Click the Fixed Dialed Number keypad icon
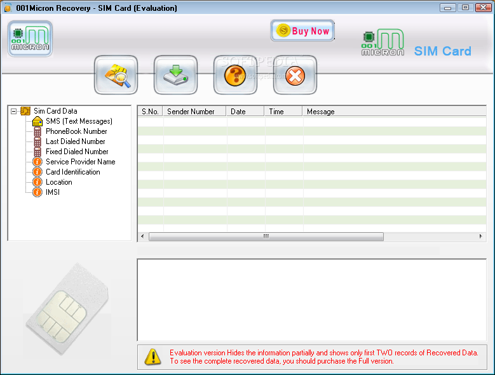 (37, 152)
